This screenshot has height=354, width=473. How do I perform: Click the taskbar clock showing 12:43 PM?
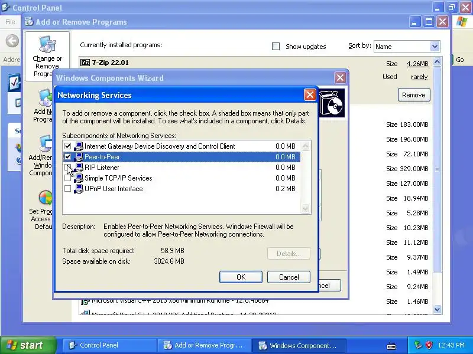coord(451,345)
